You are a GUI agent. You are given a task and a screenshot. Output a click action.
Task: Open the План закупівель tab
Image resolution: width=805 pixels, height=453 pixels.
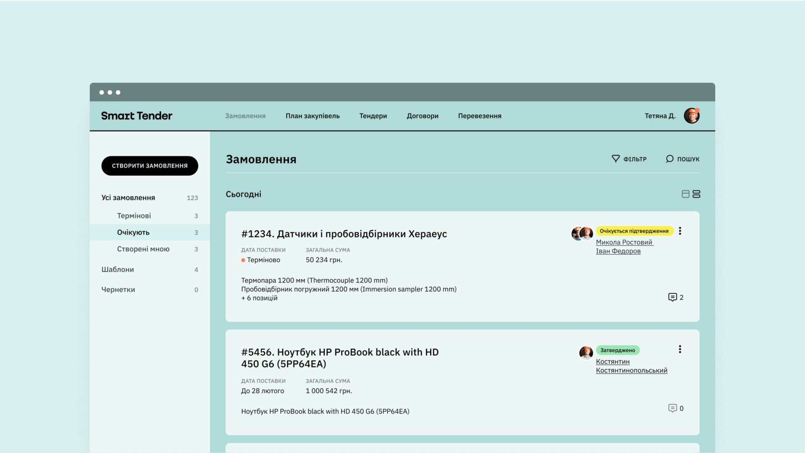(x=312, y=116)
